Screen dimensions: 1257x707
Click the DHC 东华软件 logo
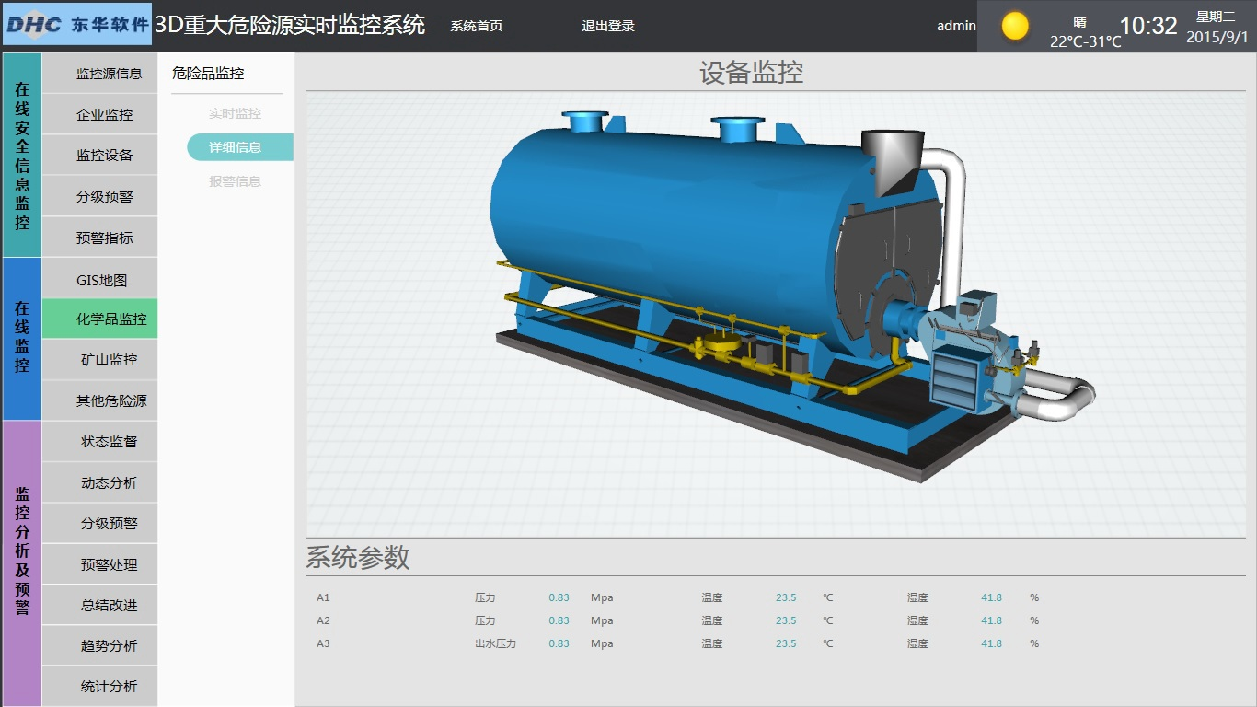(77, 25)
